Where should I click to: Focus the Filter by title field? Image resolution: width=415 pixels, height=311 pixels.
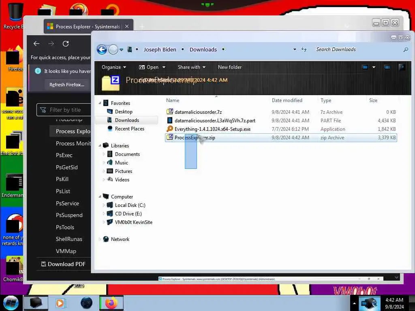point(64,110)
